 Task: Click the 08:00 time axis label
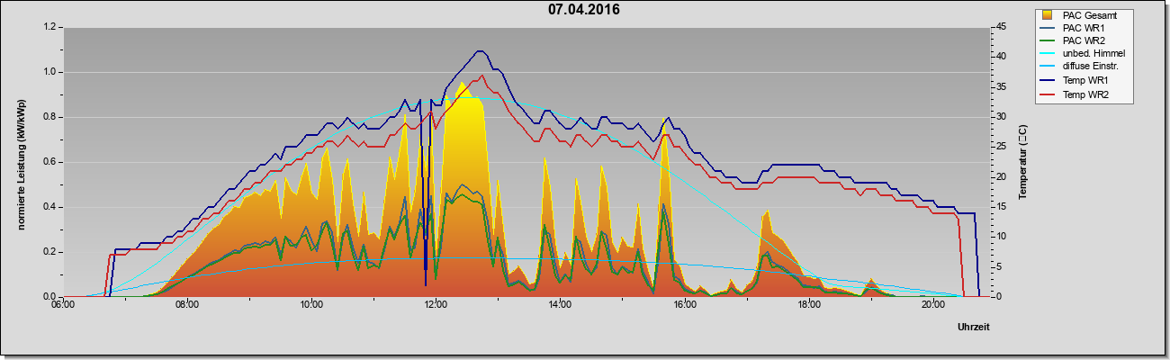[186, 305]
